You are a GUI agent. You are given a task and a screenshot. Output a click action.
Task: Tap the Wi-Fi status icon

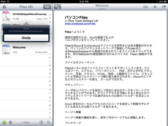[x=8, y=2]
